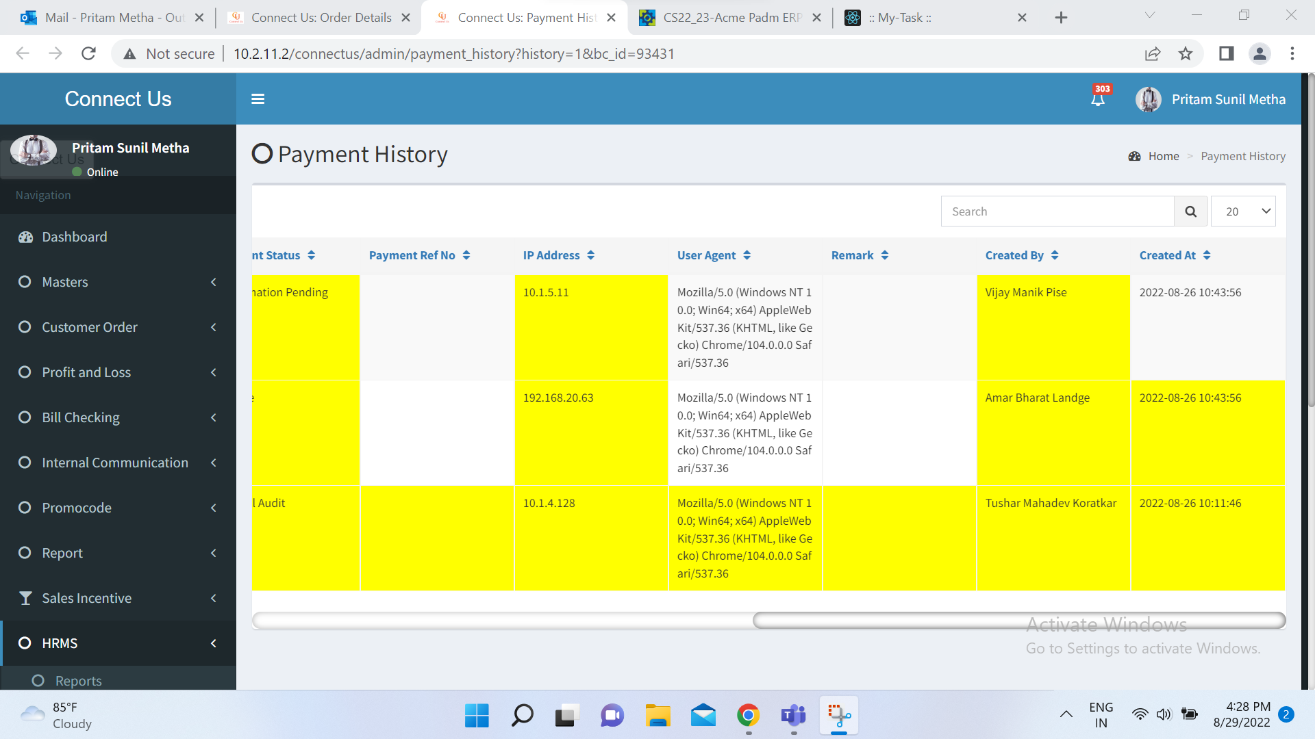This screenshot has height=739, width=1315.
Task: Go back with browser back arrow
Action: point(23,53)
